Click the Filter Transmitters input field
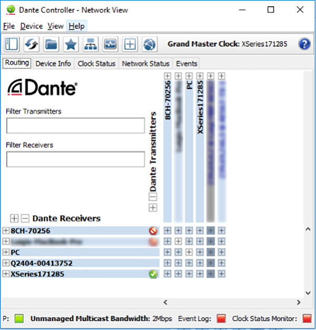Image resolution: width=316 pixels, height=330 pixels. click(76, 125)
